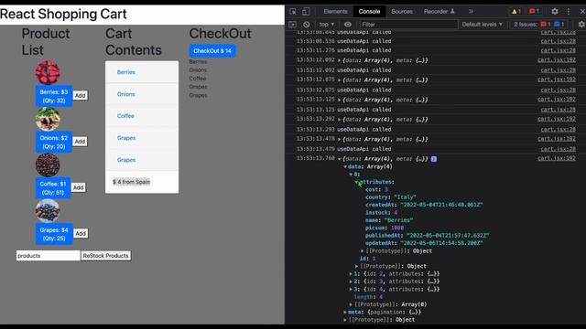Switch to the Sources tab
586x329 pixels.
click(x=402, y=12)
